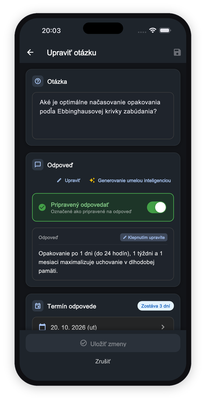Click into the question text field
Viewport: 206px width, 402px height.
(103, 115)
